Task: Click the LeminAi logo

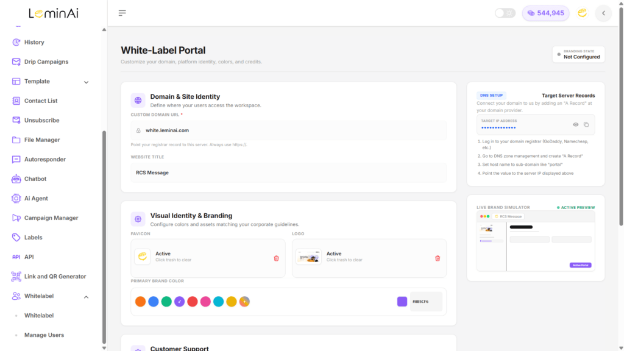Action: coord(54,13)
